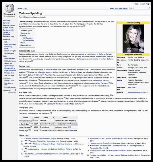Open the Wikidata item link
The height and width of the screenshot is (162, 153).
pyautogui.click(x=9, y=73)
